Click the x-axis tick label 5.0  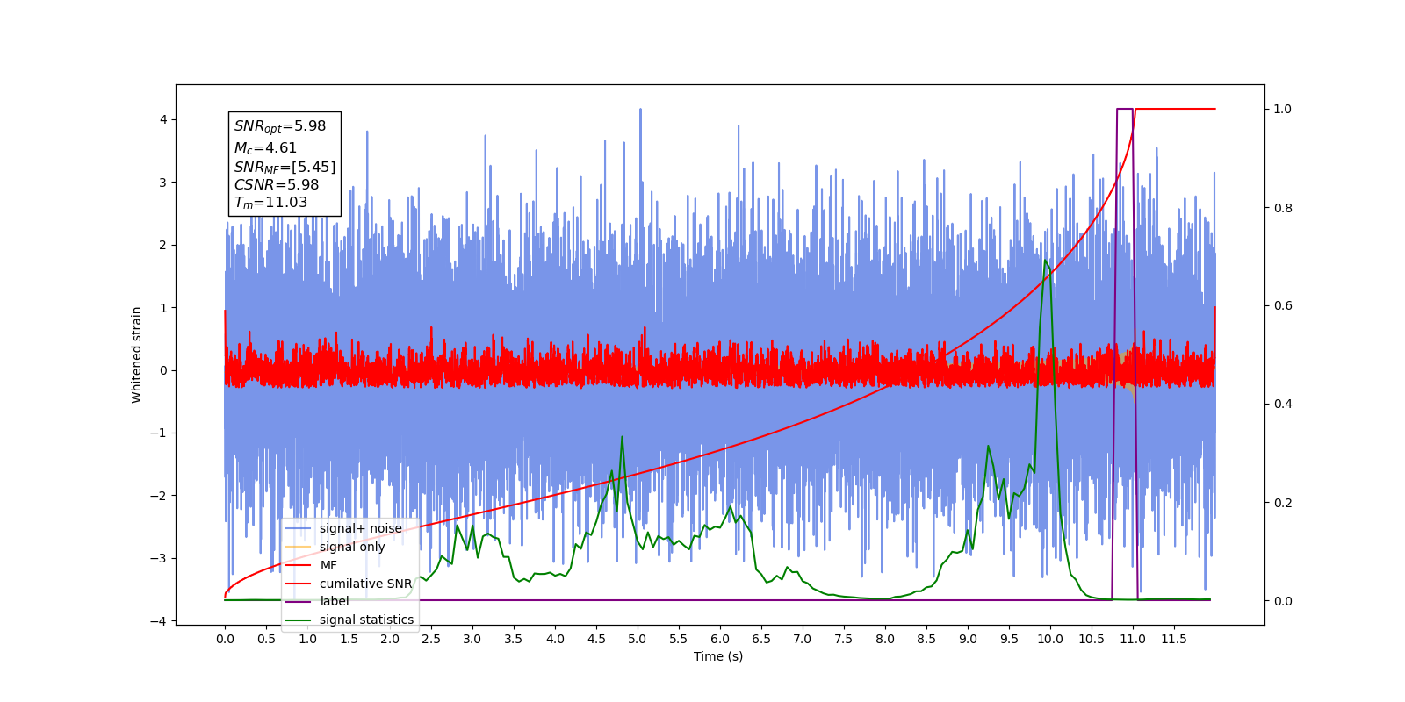[638, 639]
